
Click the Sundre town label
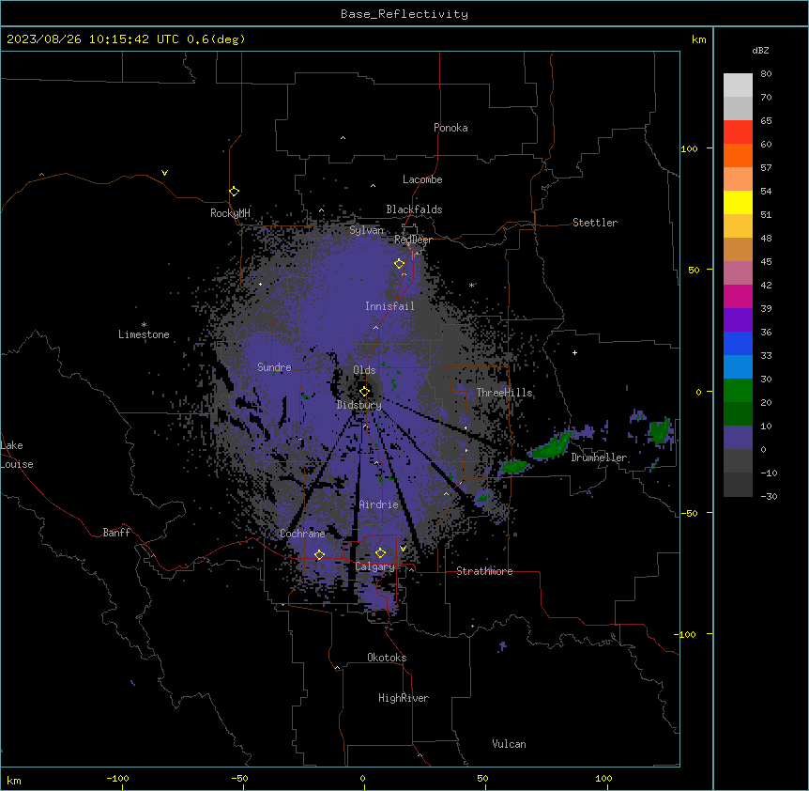274,367
